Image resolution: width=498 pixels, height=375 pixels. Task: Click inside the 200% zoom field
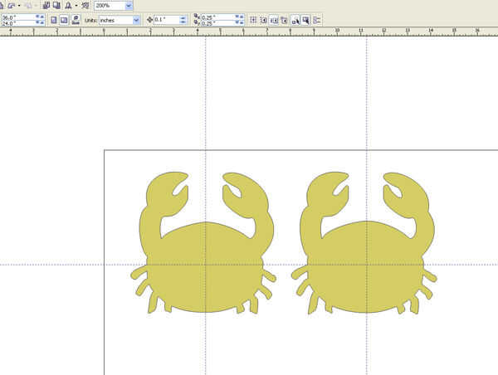(110, 6)
